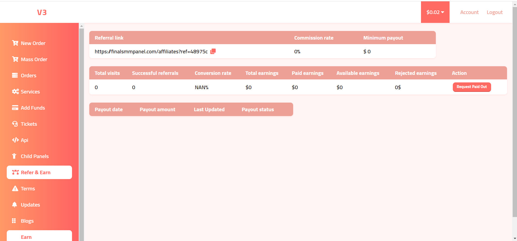Click the Tickets headset icon
This screenshot has width=517, height=241.
point(15,124)
